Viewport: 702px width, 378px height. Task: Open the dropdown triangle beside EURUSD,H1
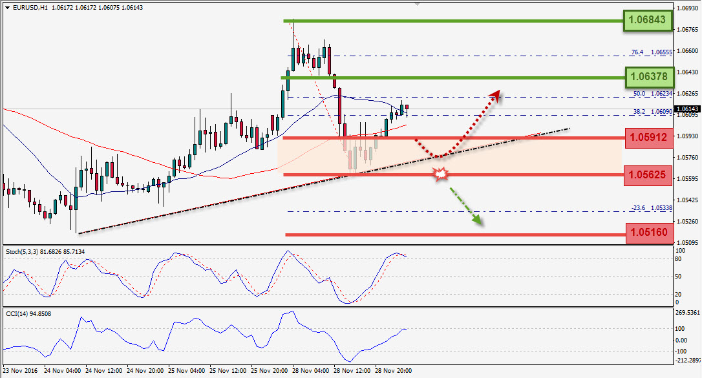click(7, 8)
